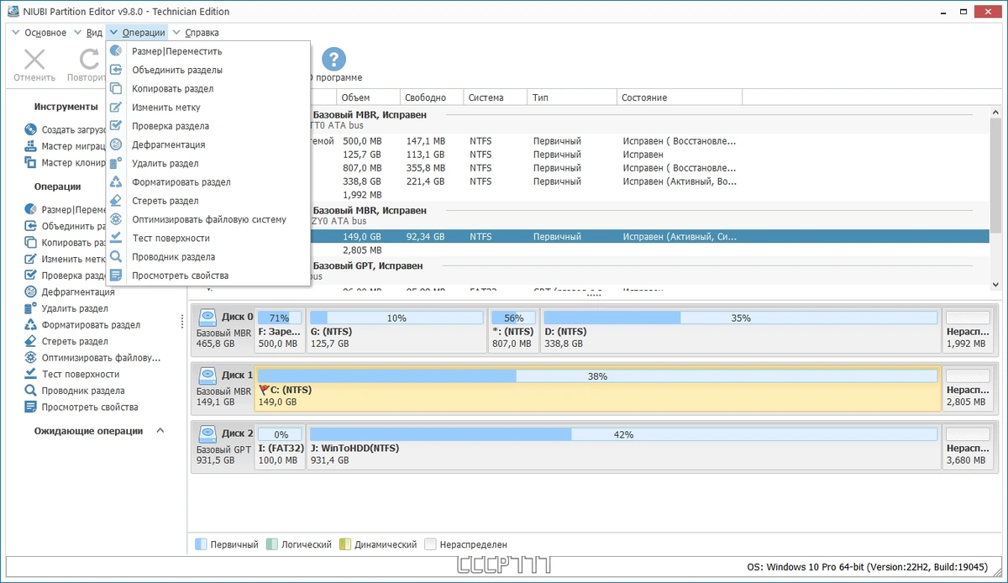The image size is (1008, 583).
Task: Click the Диск 1 drive icon
Action: [207, 375]
